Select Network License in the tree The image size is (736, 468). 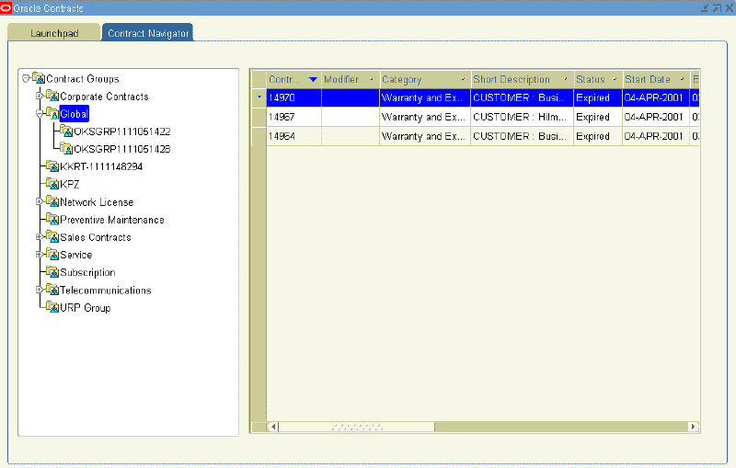click(97, 202)
